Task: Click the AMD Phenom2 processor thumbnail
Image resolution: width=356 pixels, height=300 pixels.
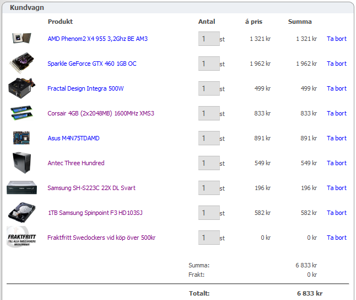Action: click(21, 38)
